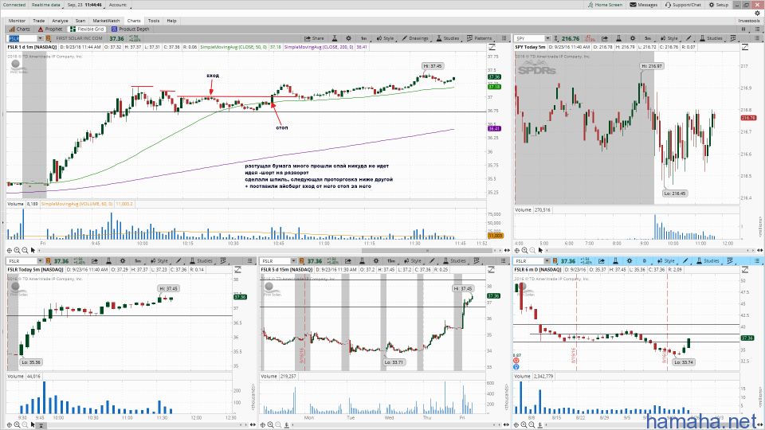Switch to Trade tab

click(38, 21)
